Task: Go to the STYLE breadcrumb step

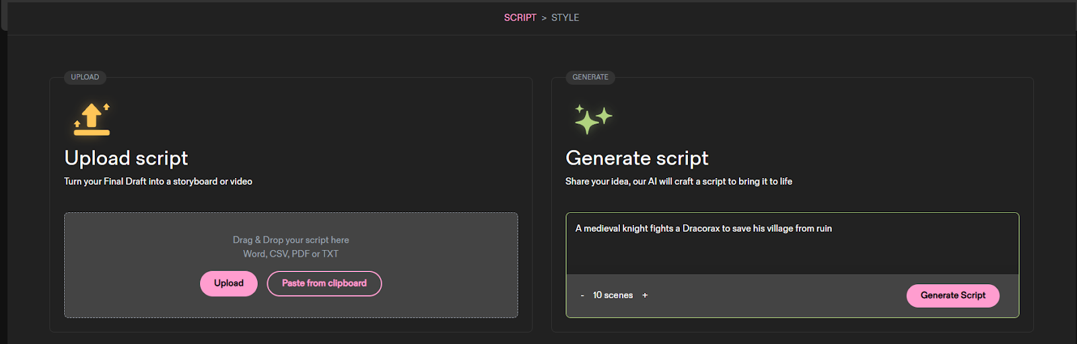Action: point(565,17)
